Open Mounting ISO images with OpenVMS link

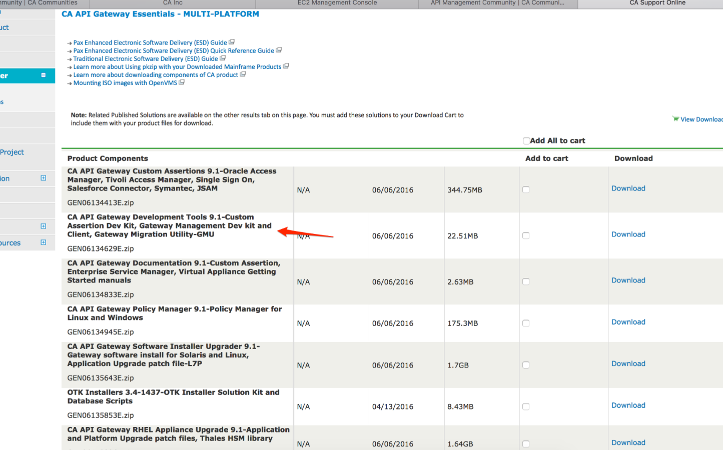coord(125,83)
